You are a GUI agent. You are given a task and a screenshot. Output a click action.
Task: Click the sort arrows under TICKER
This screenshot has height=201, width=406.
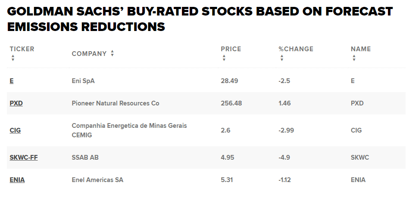(x=13, y=58)
